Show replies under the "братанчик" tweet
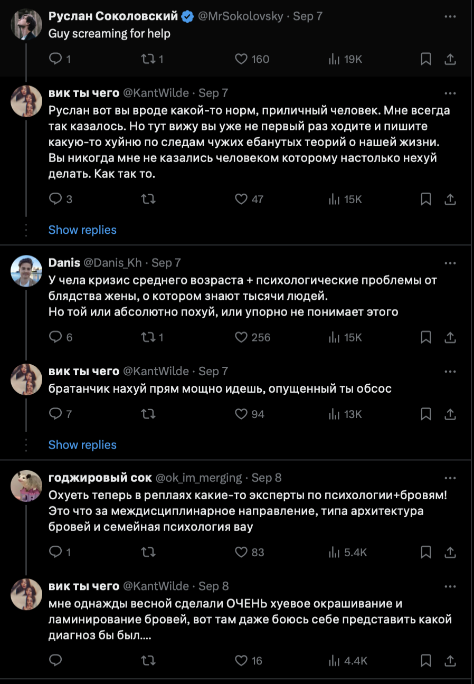 tap(82, 445)
